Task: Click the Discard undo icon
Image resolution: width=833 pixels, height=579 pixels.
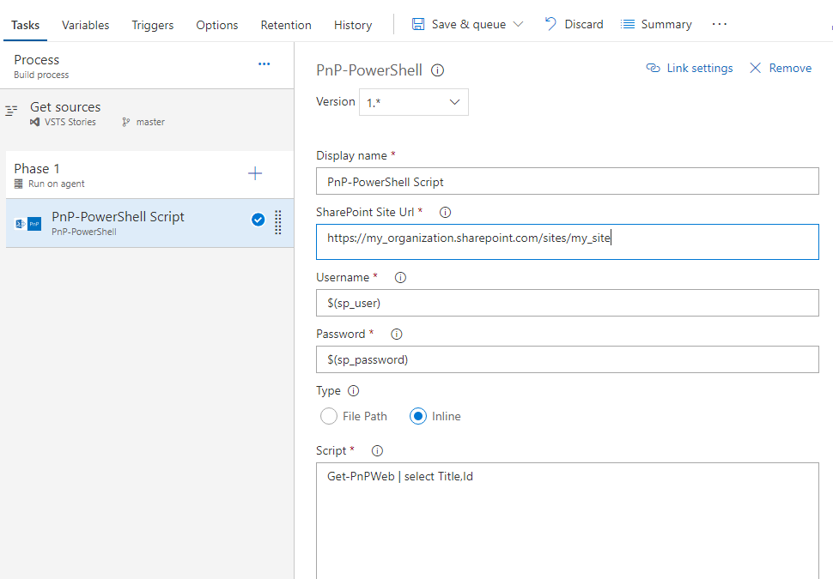Action: point(550,24)
